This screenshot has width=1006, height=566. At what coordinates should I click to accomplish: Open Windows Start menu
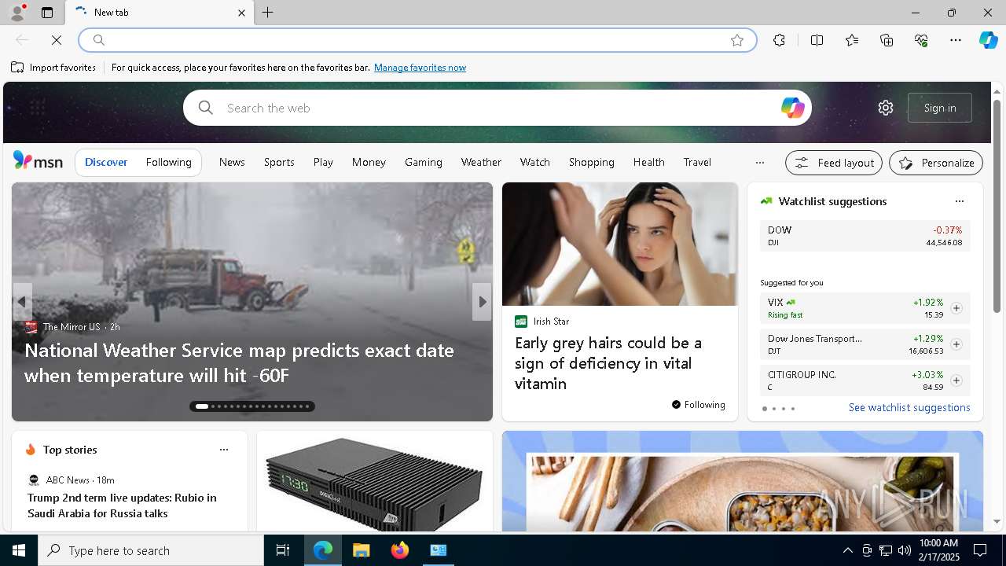(19, 550)
